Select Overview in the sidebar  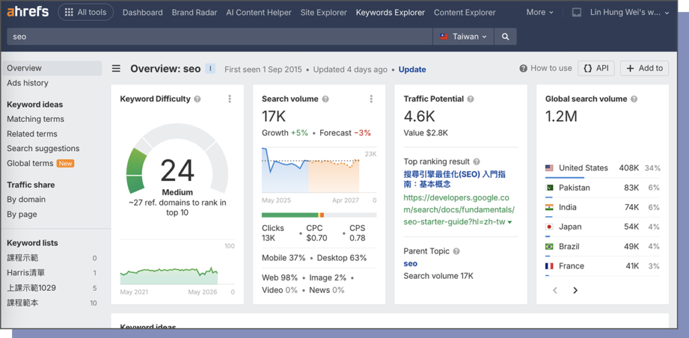click(x=52, y=68)
